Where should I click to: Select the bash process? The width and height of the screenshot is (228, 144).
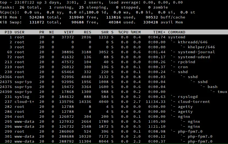pyautogui.click(x=114, y=87)
